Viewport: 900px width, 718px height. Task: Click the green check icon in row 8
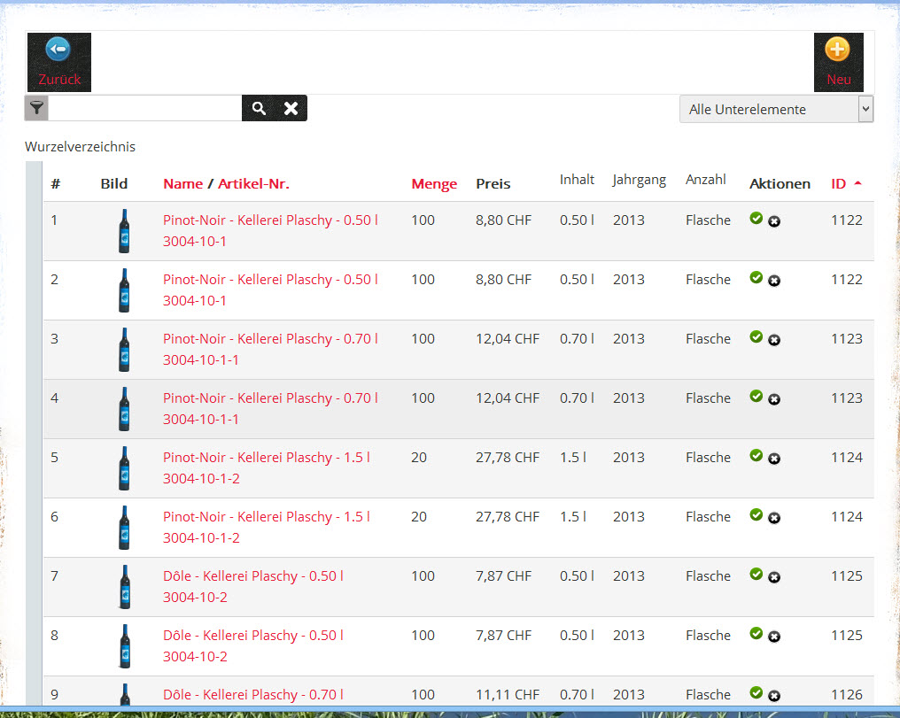[x=756, y=634]
